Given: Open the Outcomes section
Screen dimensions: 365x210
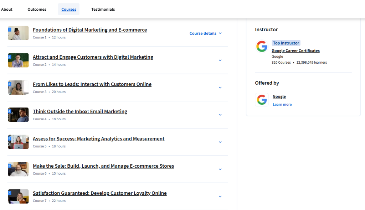Looking at the screenshot, I should pos(37,9).
